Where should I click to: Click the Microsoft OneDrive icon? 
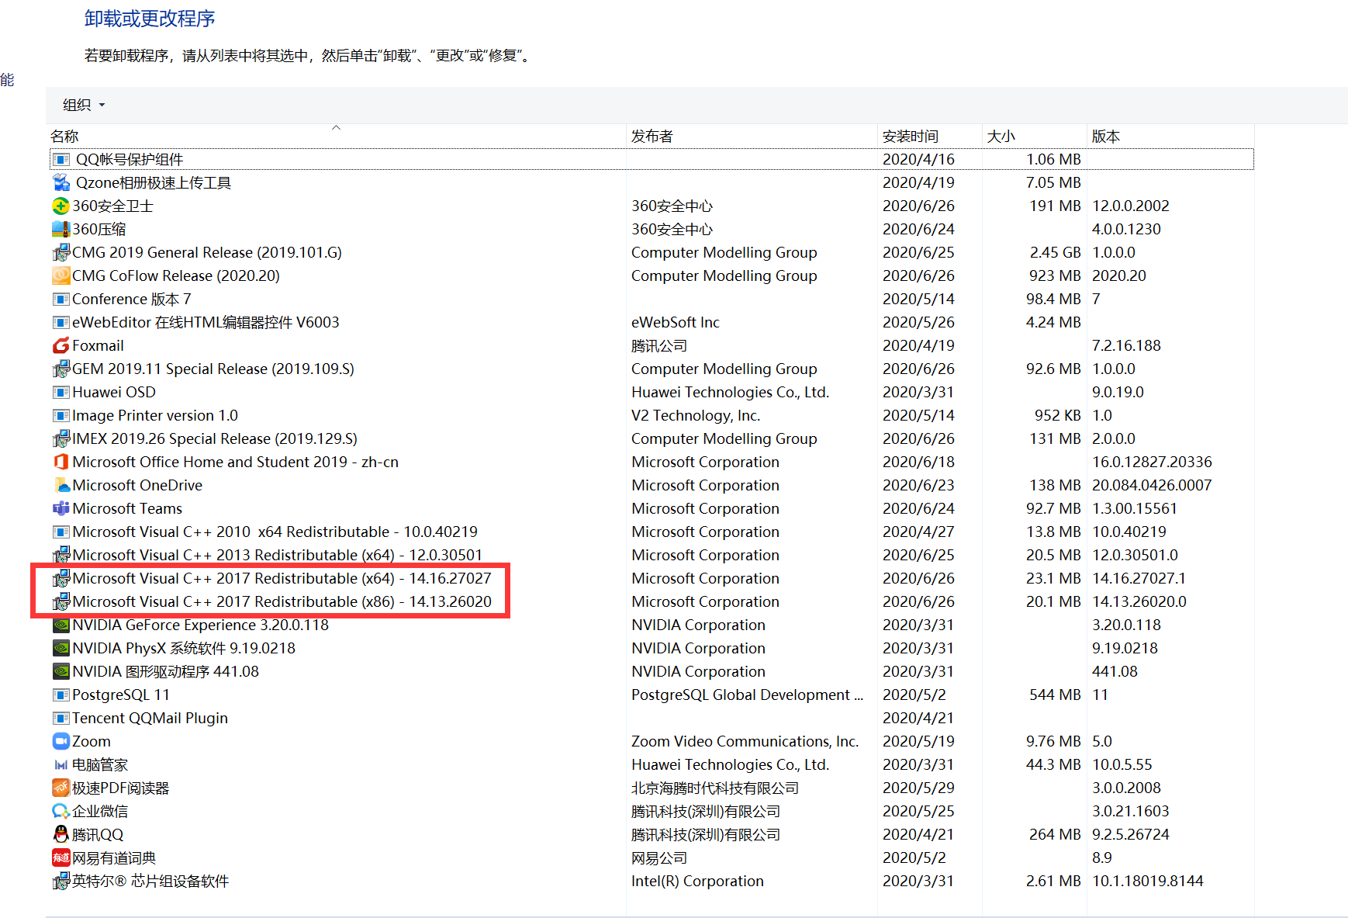(x=60, y=485)
